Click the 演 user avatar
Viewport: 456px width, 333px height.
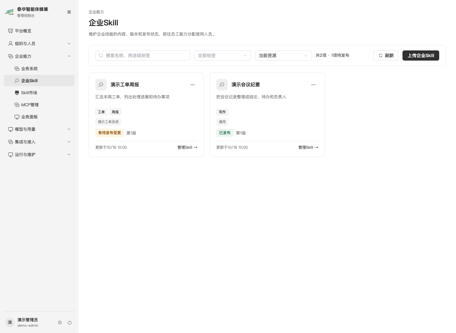10,323
